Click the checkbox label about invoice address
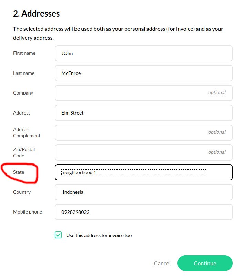 [x=99, y=235]
